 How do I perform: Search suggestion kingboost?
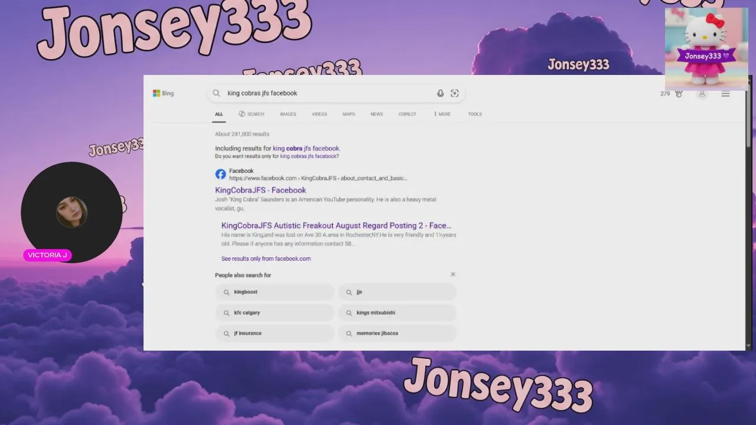pyautogui.click(x=275, y=292)
